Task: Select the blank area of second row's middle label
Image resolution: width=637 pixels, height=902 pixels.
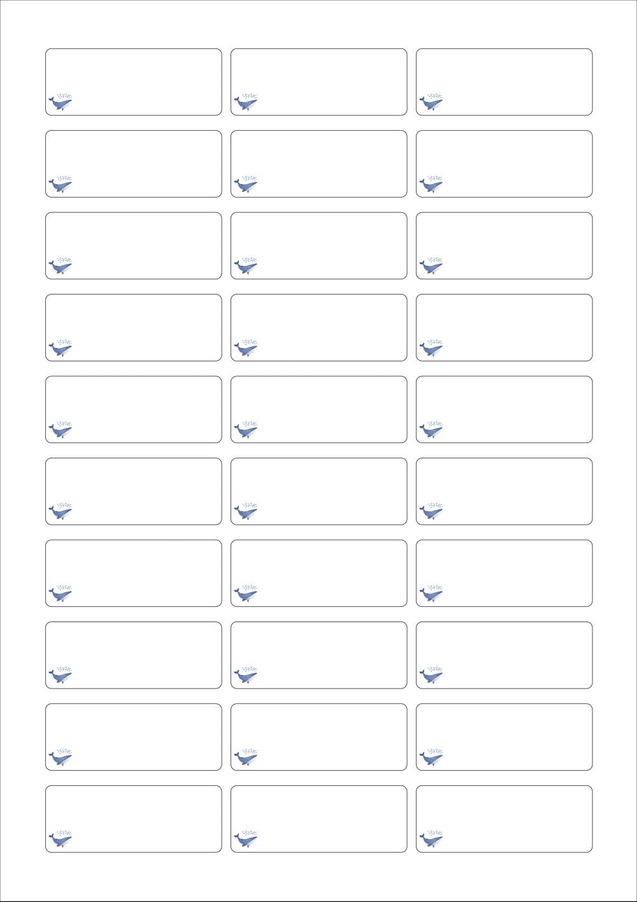Action: point(319,164)
